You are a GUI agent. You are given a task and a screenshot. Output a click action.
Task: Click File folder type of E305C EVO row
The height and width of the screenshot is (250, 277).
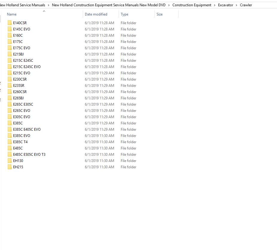128,117
